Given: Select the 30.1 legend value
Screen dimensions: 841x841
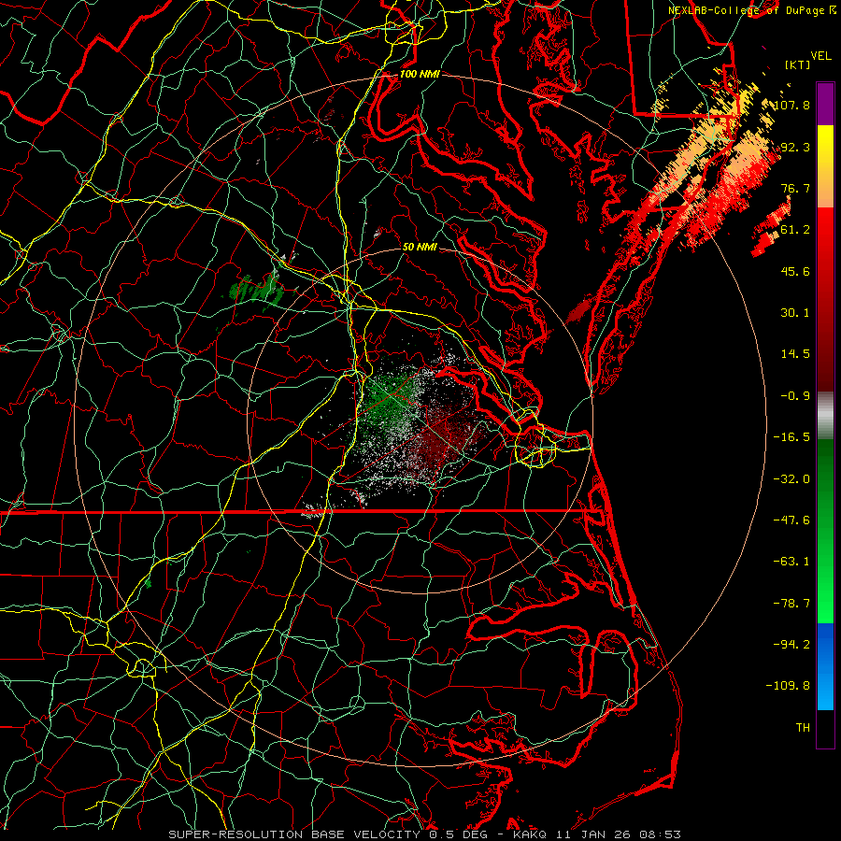Looking at the screenshot, I should click(x=795, y=313).
